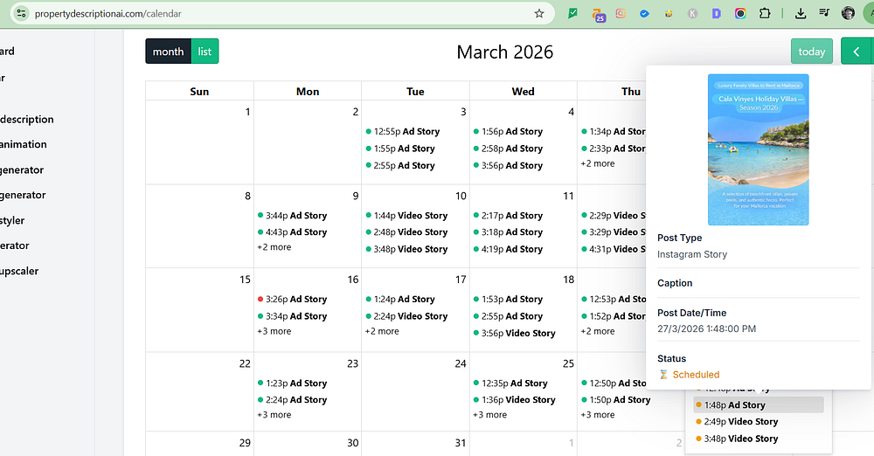Open the 3:48p Video Story in popover list
The image size is (874, 456).
coord(737,439)
